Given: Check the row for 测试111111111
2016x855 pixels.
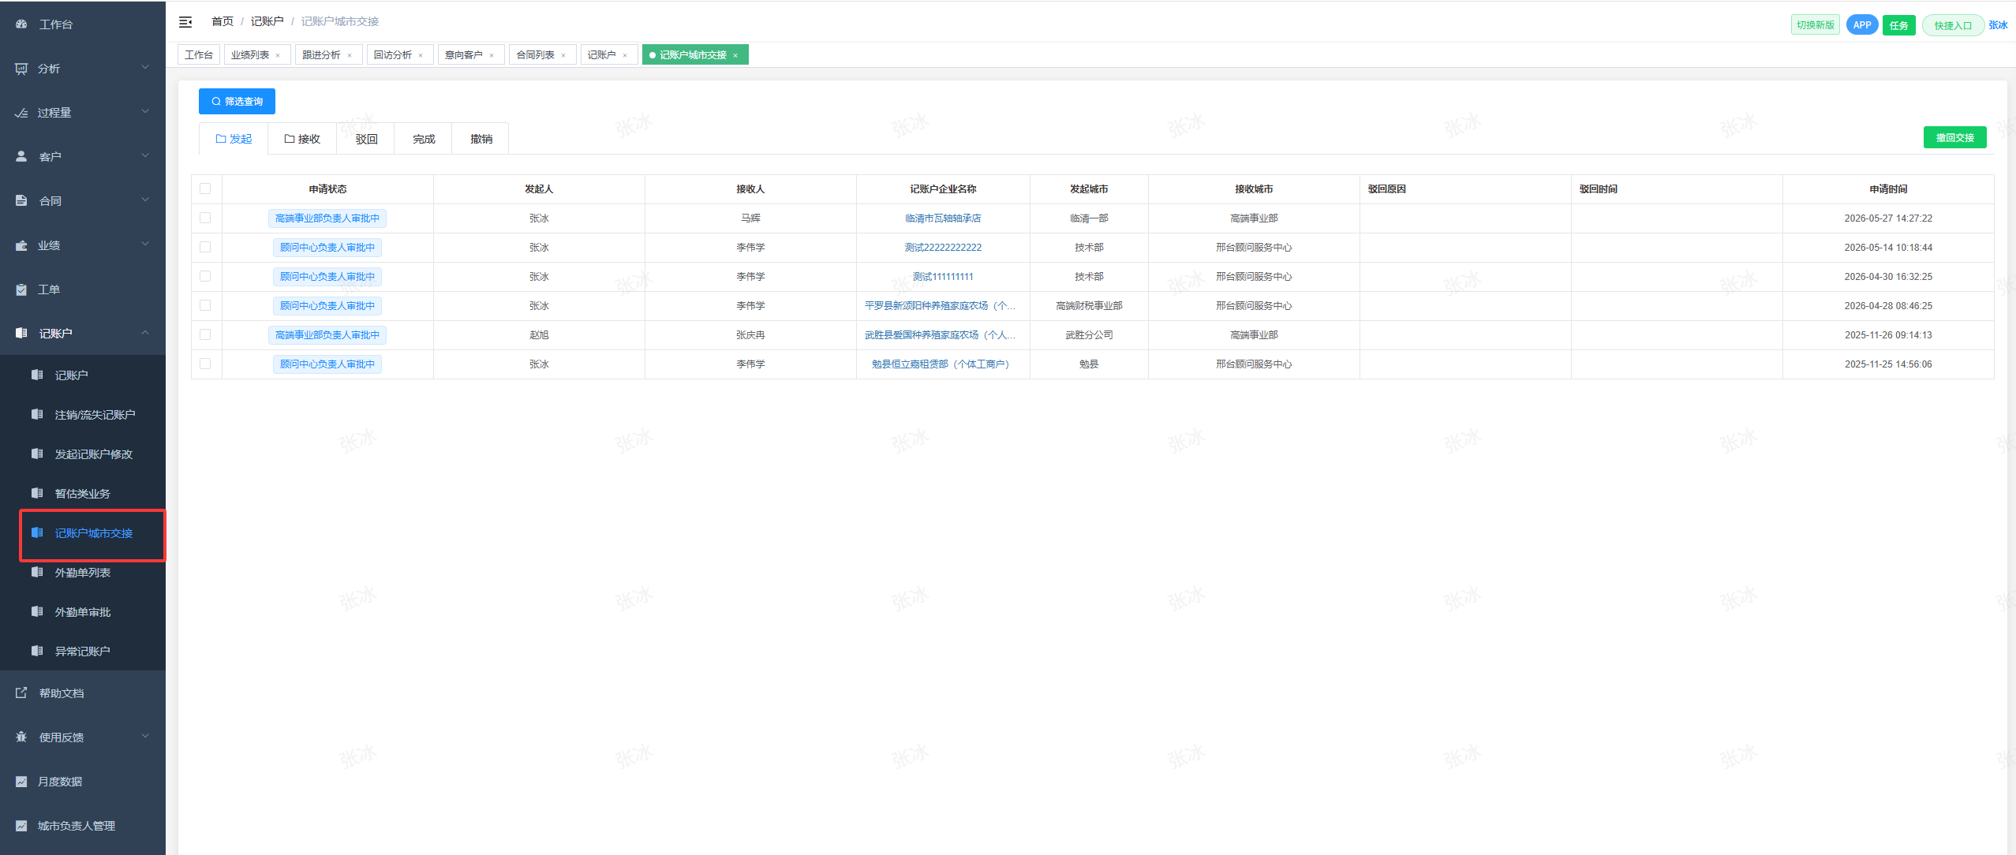Looking at the screenshot, I should point(205,276).
